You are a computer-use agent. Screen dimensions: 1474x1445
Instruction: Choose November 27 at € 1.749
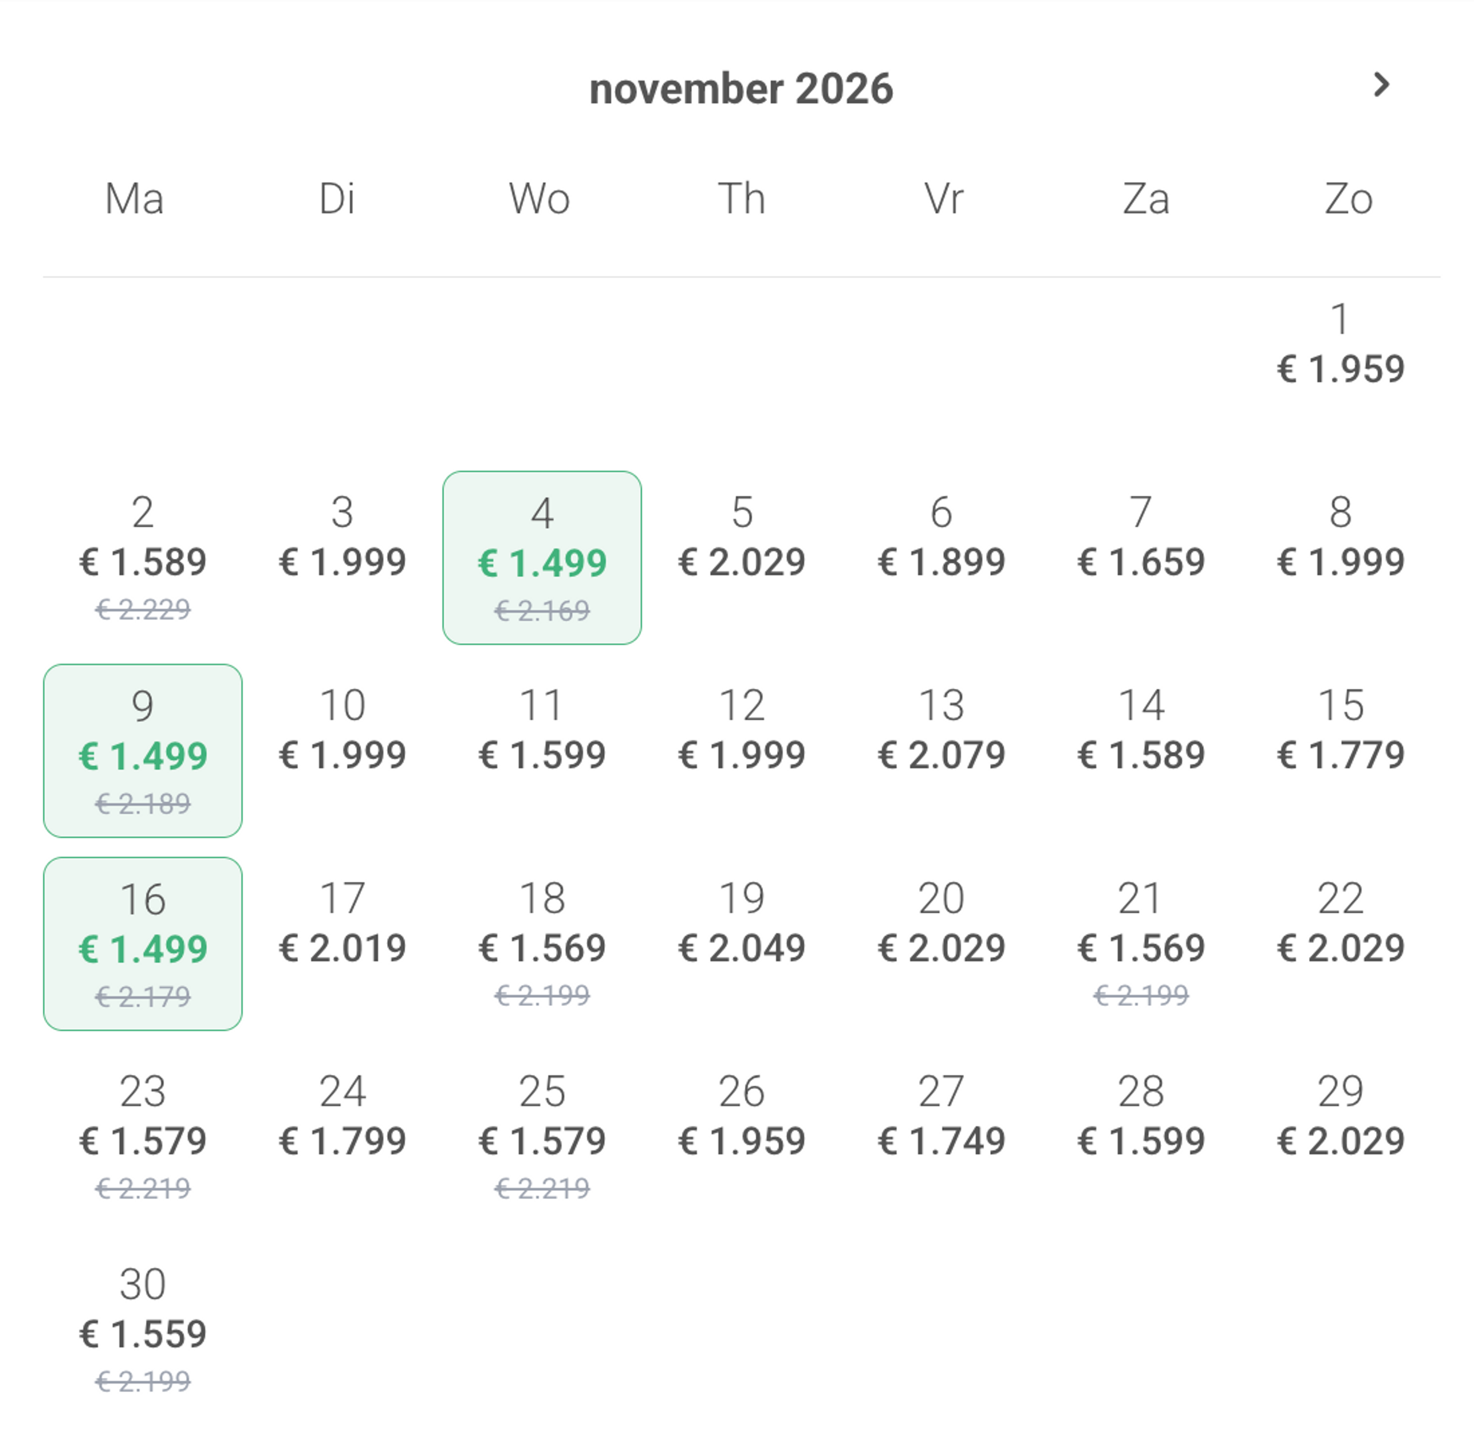point(942,1137)
